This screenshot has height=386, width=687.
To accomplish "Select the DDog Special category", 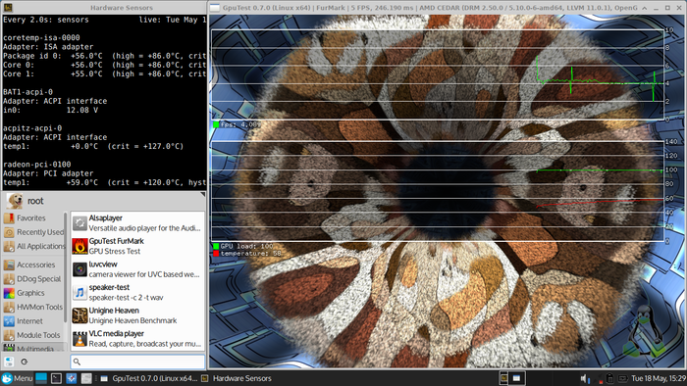I will [32, 278].
